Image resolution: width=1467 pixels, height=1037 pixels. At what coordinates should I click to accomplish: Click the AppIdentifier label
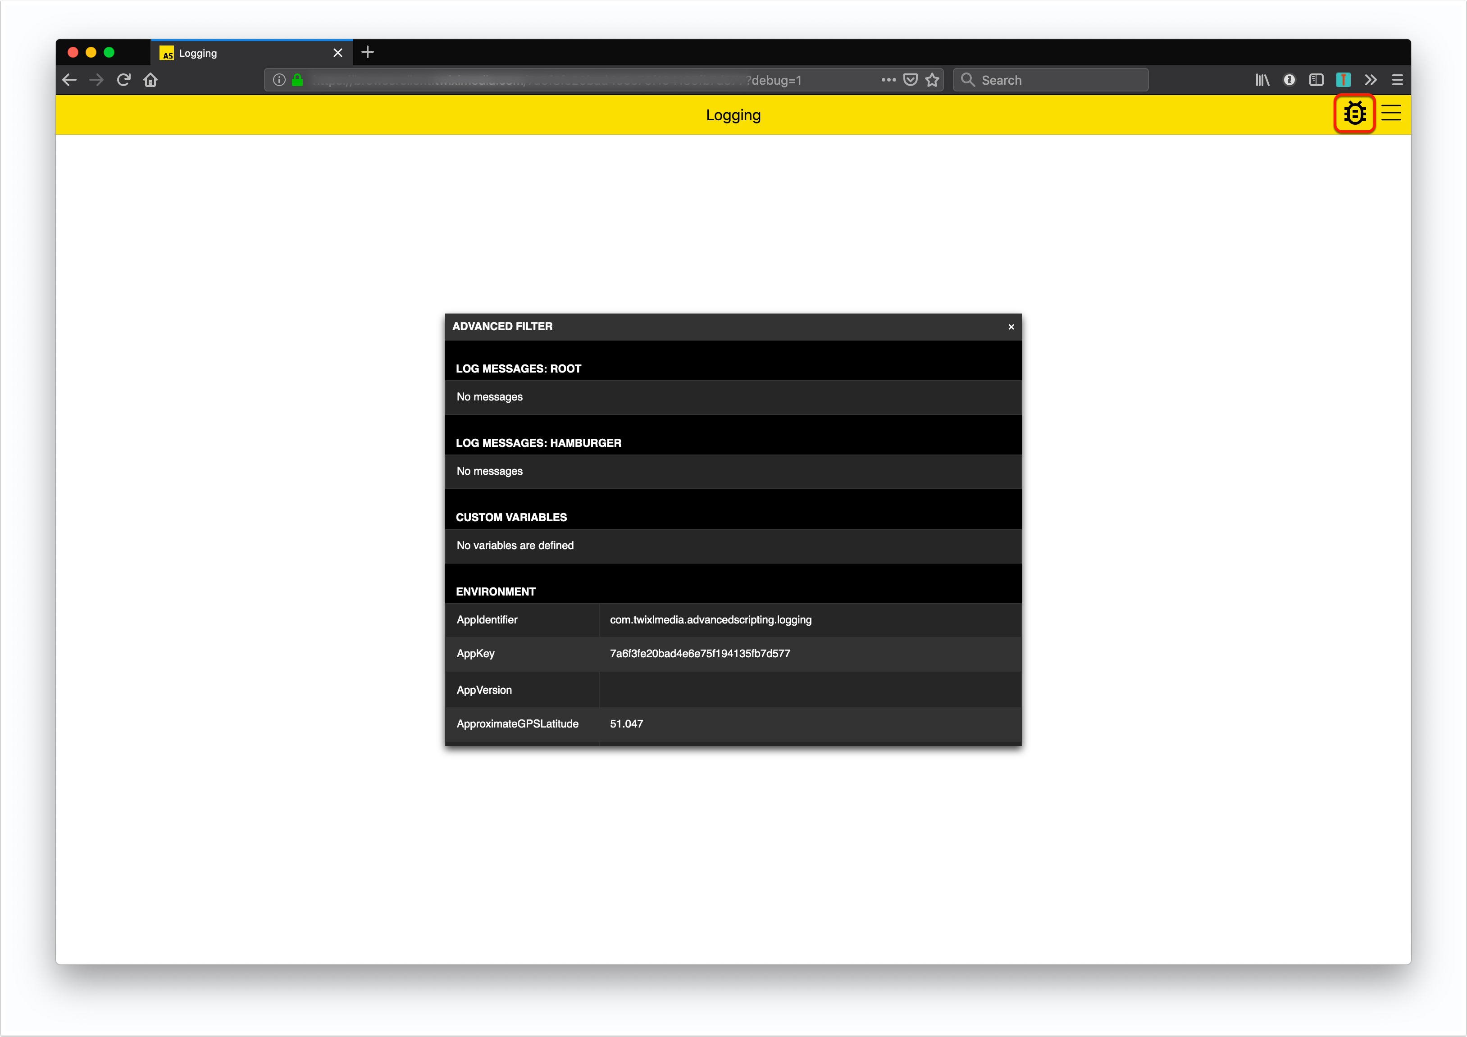[486, 620]
